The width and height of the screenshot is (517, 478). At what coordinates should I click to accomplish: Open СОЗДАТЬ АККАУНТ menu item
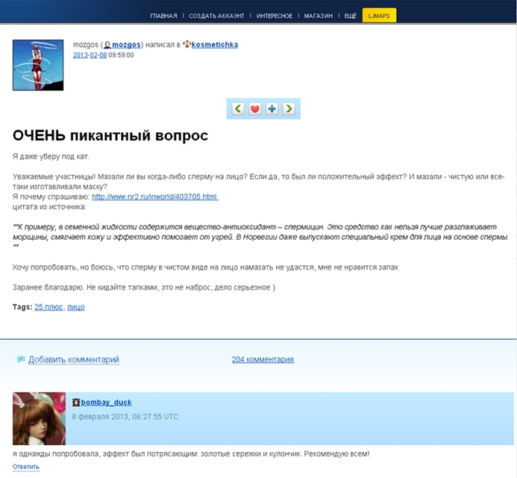(216, 16)
